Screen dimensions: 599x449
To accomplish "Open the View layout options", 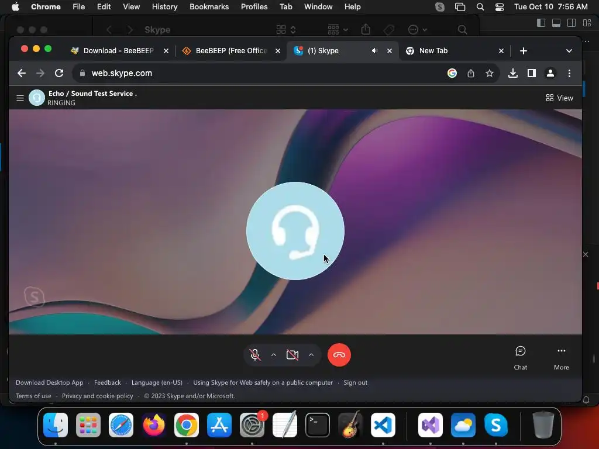I will click(559, 98).
